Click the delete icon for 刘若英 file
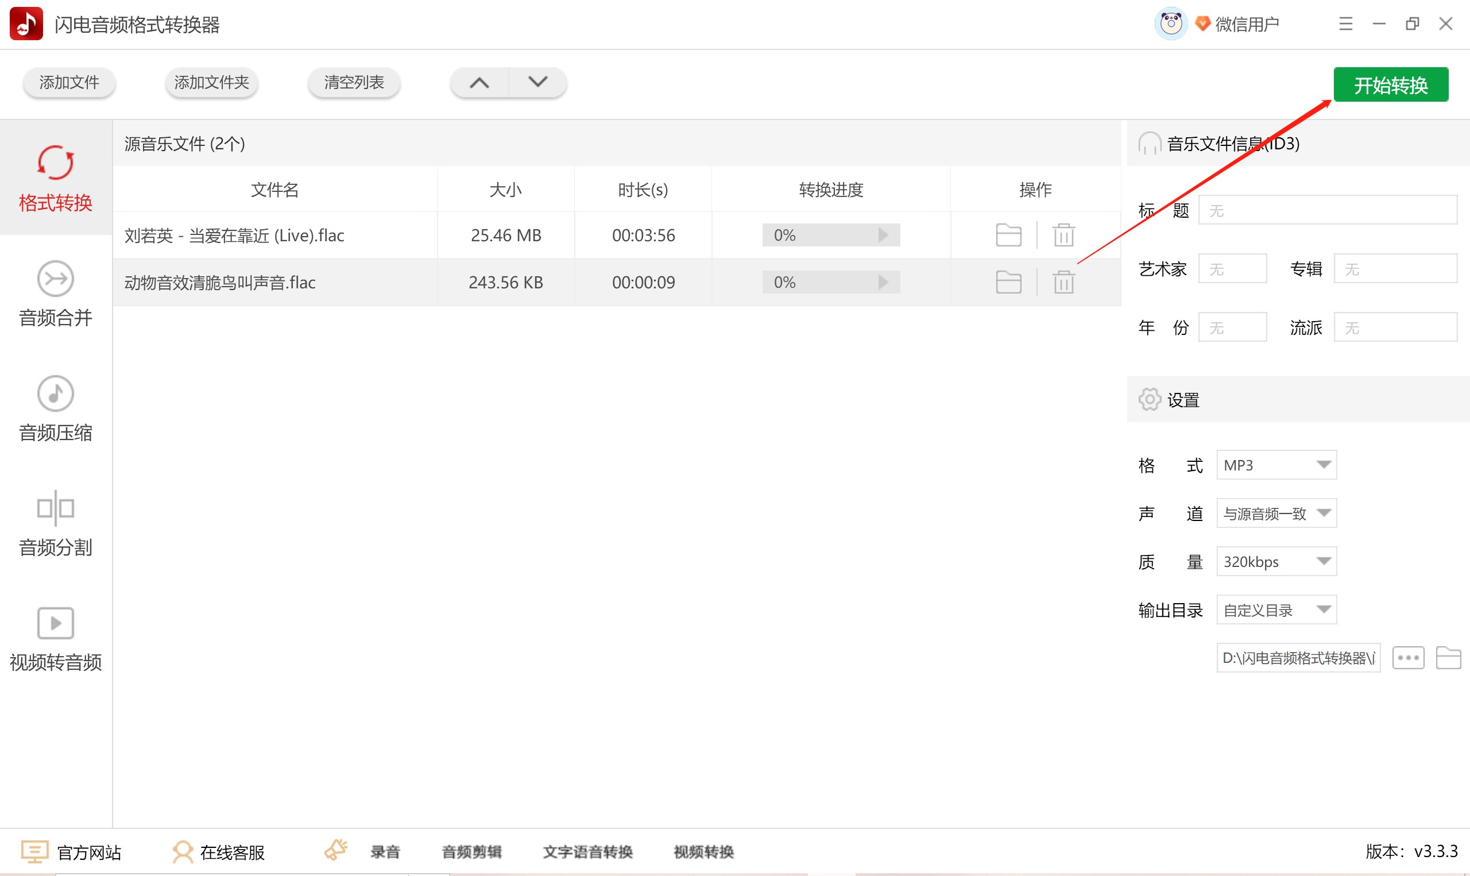 (1063, 234)
